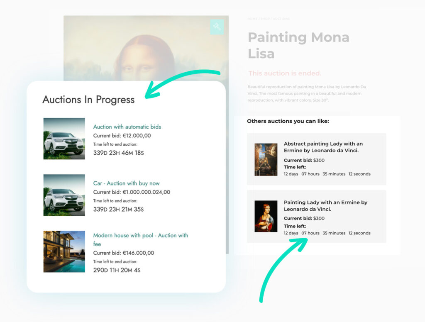The image size is (425, 322).
Task: Open the 'Car - Auction with buy now' listing
Action: pyautogui.click(x=126, y=183)
